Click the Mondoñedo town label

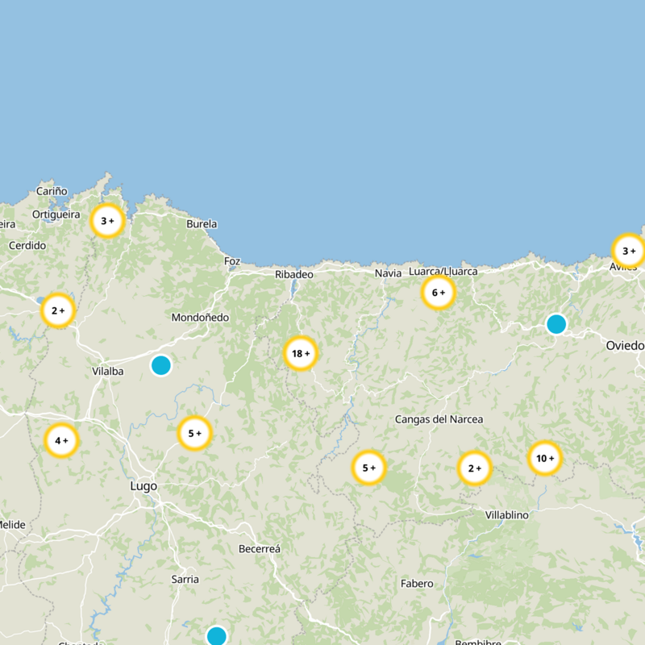pos(200,318)
